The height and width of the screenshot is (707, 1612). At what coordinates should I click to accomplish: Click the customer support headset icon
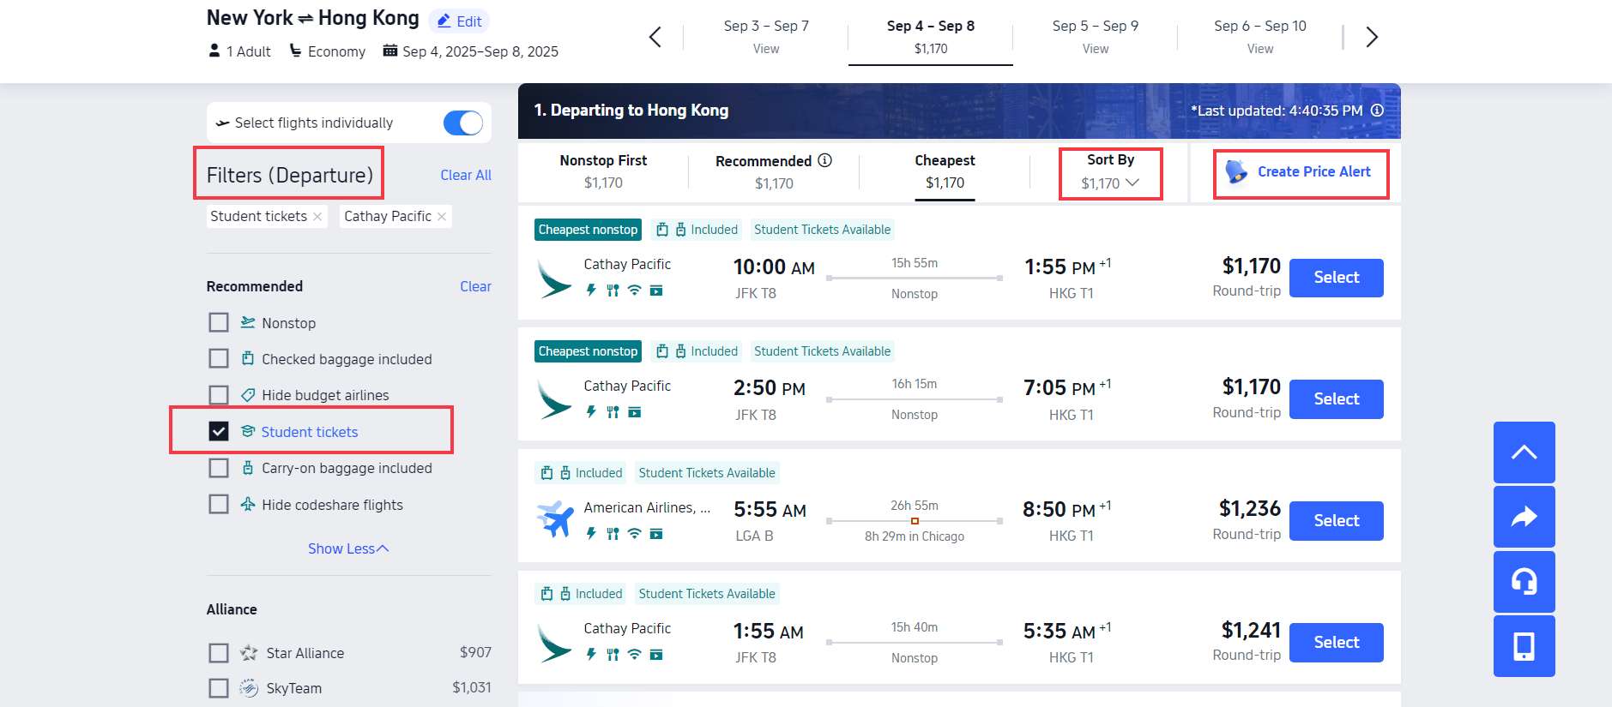pos(1524,582)
